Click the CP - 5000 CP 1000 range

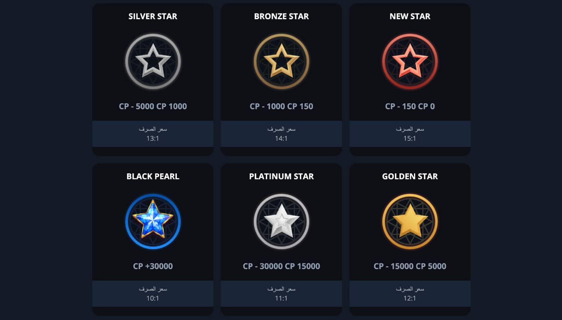pyautogui.click(x=153, y=106)
